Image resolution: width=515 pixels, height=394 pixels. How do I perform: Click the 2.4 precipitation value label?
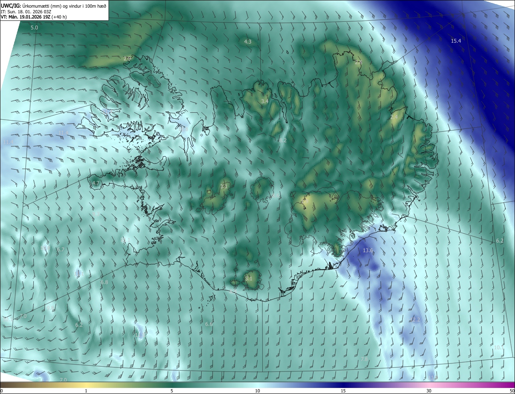click(x=394, y=117)
